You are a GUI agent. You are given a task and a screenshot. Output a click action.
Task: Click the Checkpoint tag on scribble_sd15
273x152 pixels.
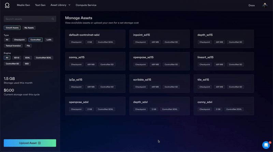[x=141, y=87]
